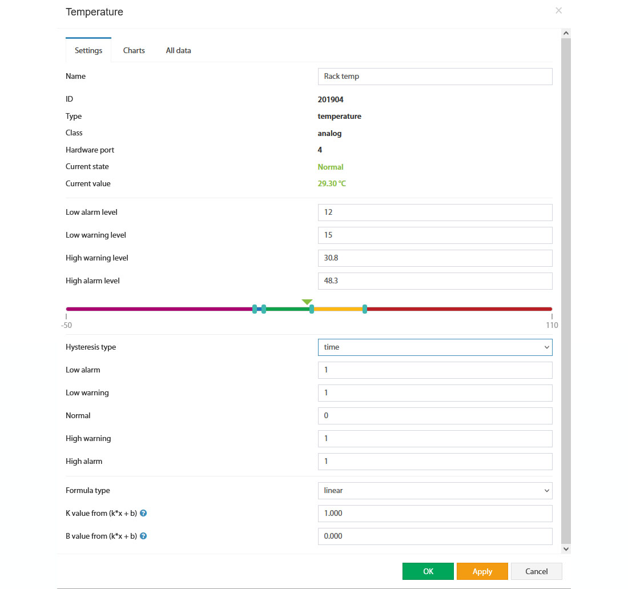Close the Temperature dialog with X
628x589 pixels.
point(558,10)
